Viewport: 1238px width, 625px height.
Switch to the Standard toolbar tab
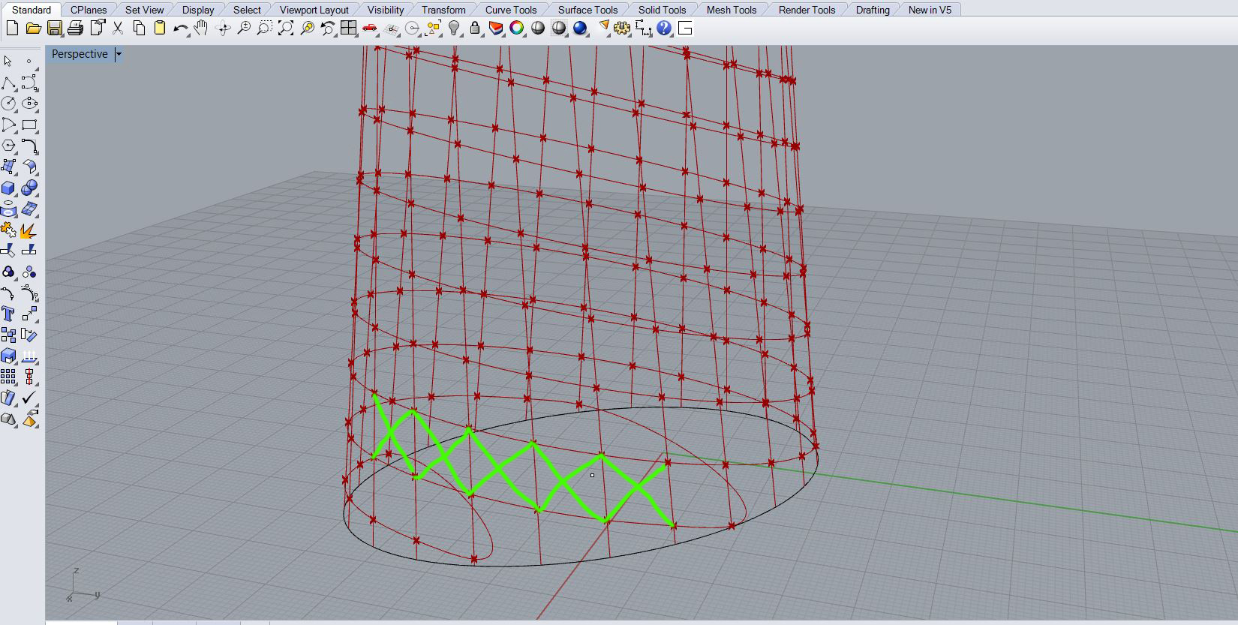[32, 10]
